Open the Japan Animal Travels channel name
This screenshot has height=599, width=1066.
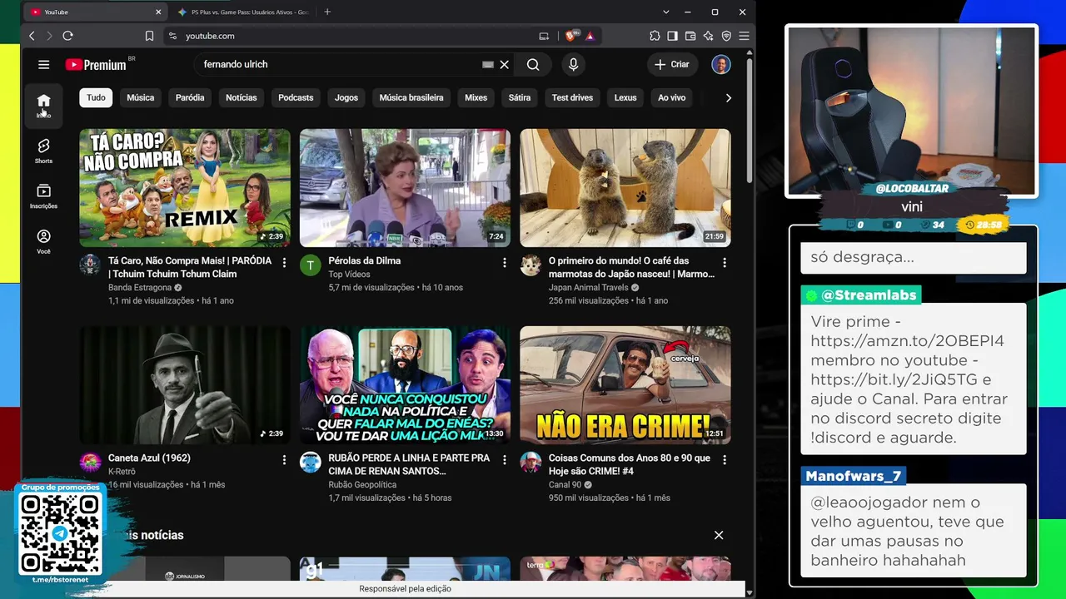point(588,288)
